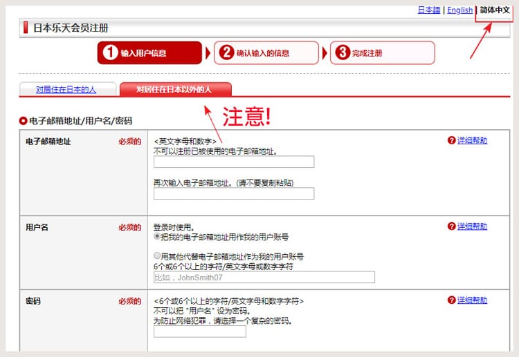This screenshot has width=519, height=357.
Task: Focus the JohnSmith07 username field
Action: click(x=264, y=278)
